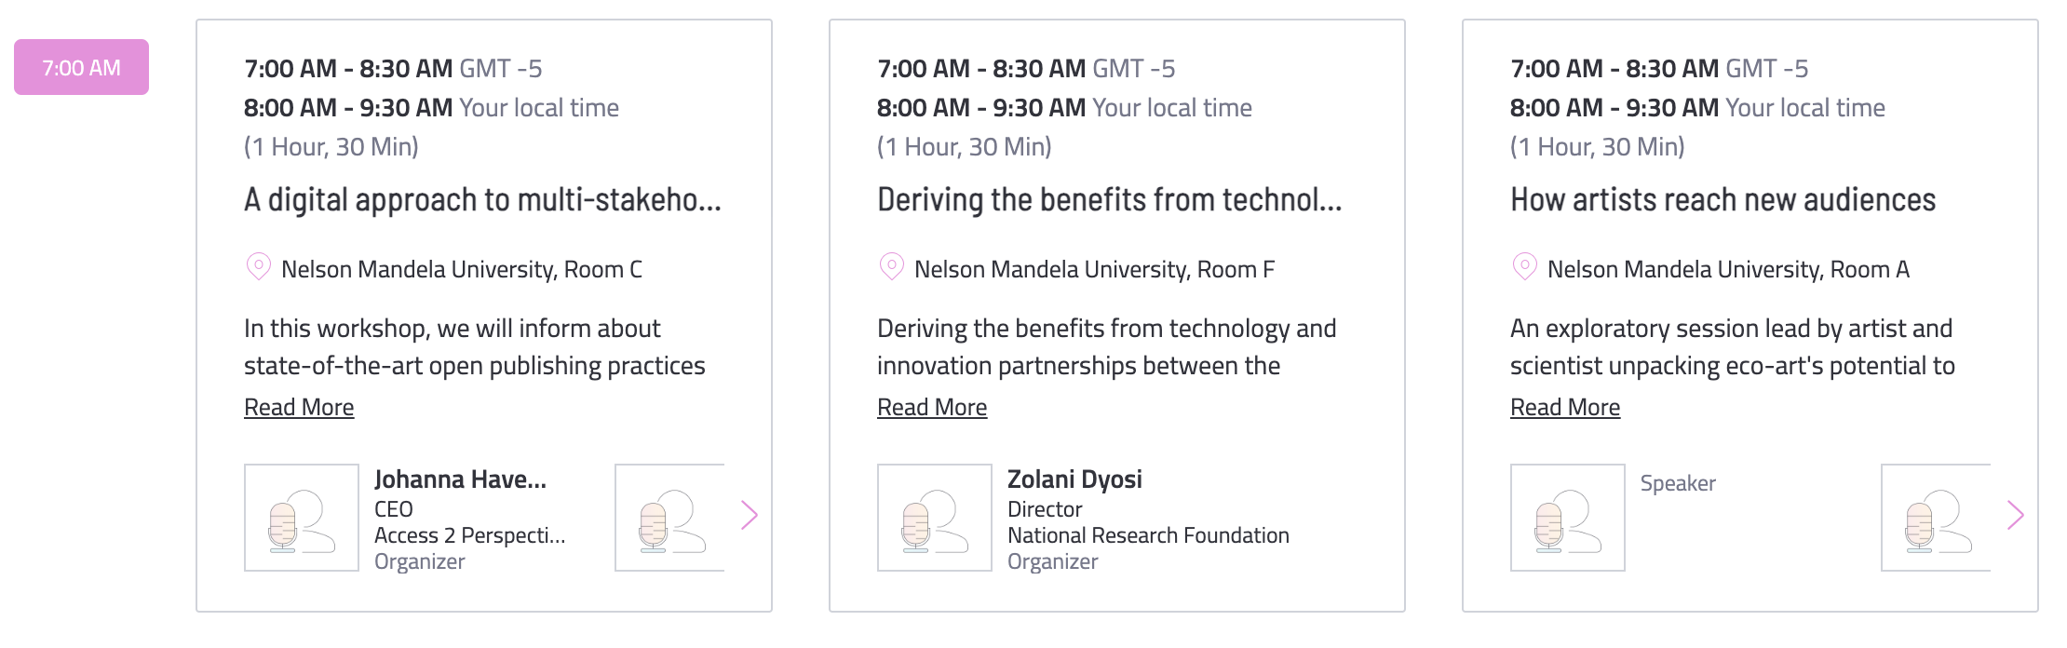Open session 'How artists reach new audiences'
Screen dimensions: 2067x648
(x=1722, y=200)
